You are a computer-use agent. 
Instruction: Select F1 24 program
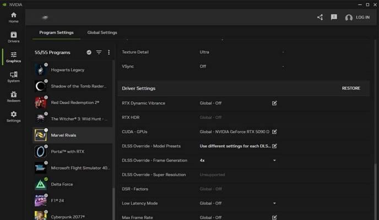tap(72, 200)
